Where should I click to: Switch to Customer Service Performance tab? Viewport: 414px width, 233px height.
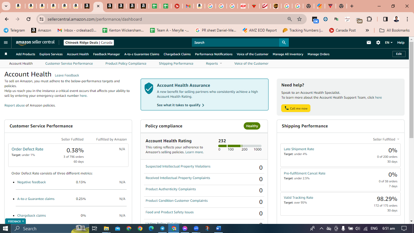coord(69,63)
